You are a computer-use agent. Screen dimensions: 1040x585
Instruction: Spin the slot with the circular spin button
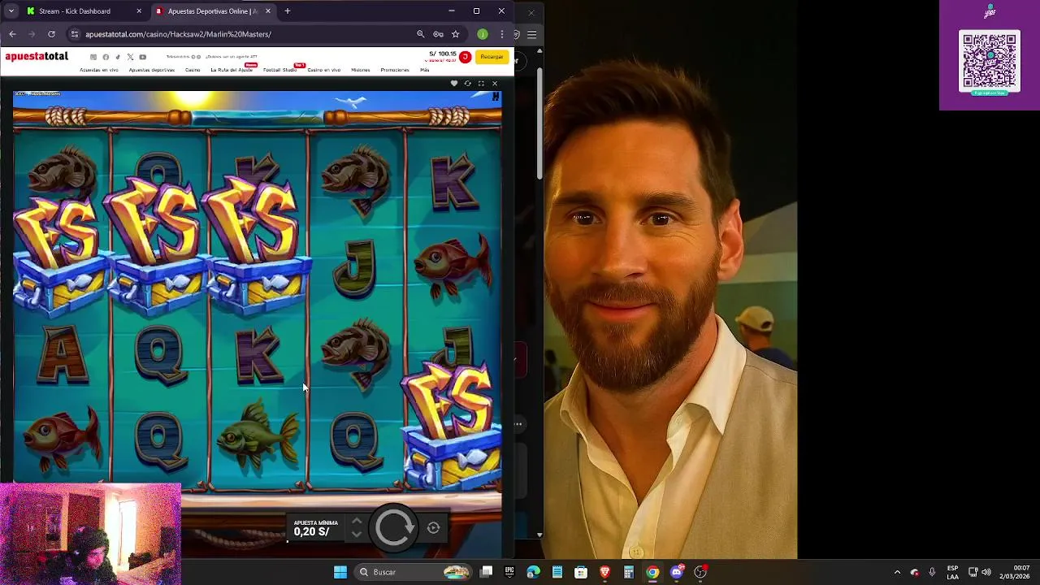(x=394, y=528)
